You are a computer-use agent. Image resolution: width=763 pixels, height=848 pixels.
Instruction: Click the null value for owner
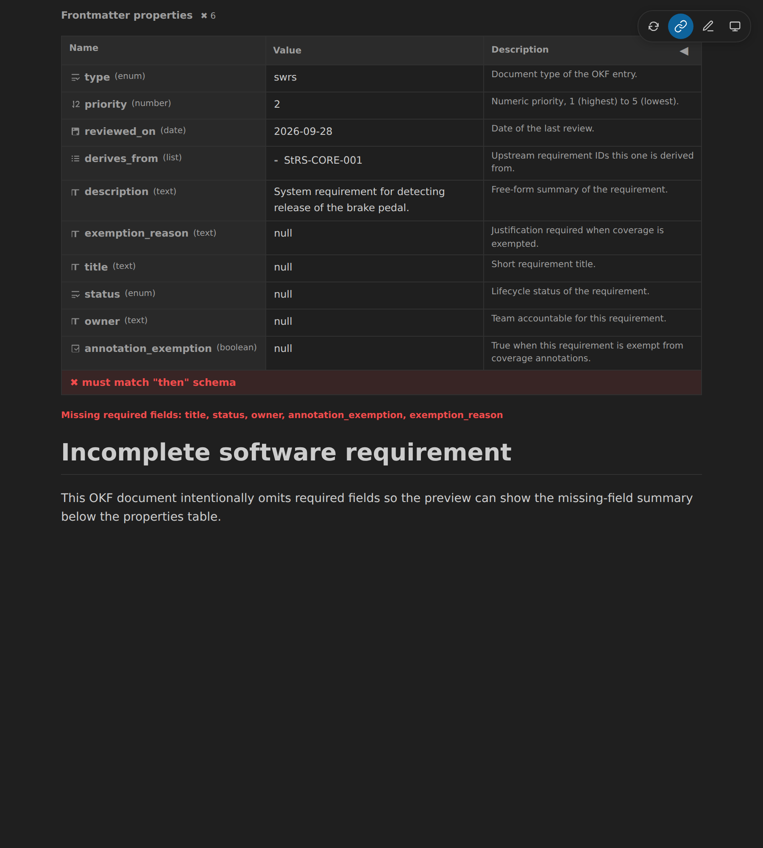click(x=283, y=321)
